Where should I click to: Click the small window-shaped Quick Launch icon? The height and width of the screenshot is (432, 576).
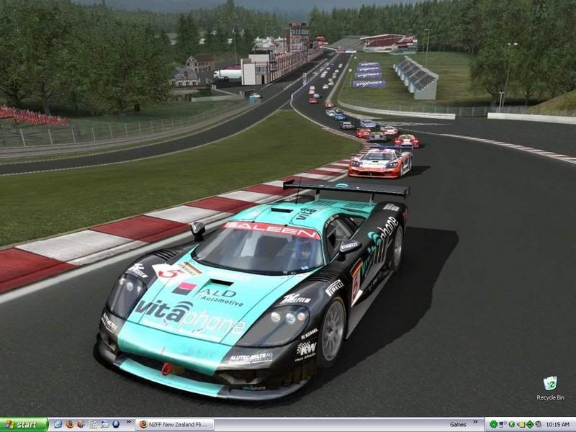tap(104, 425)
